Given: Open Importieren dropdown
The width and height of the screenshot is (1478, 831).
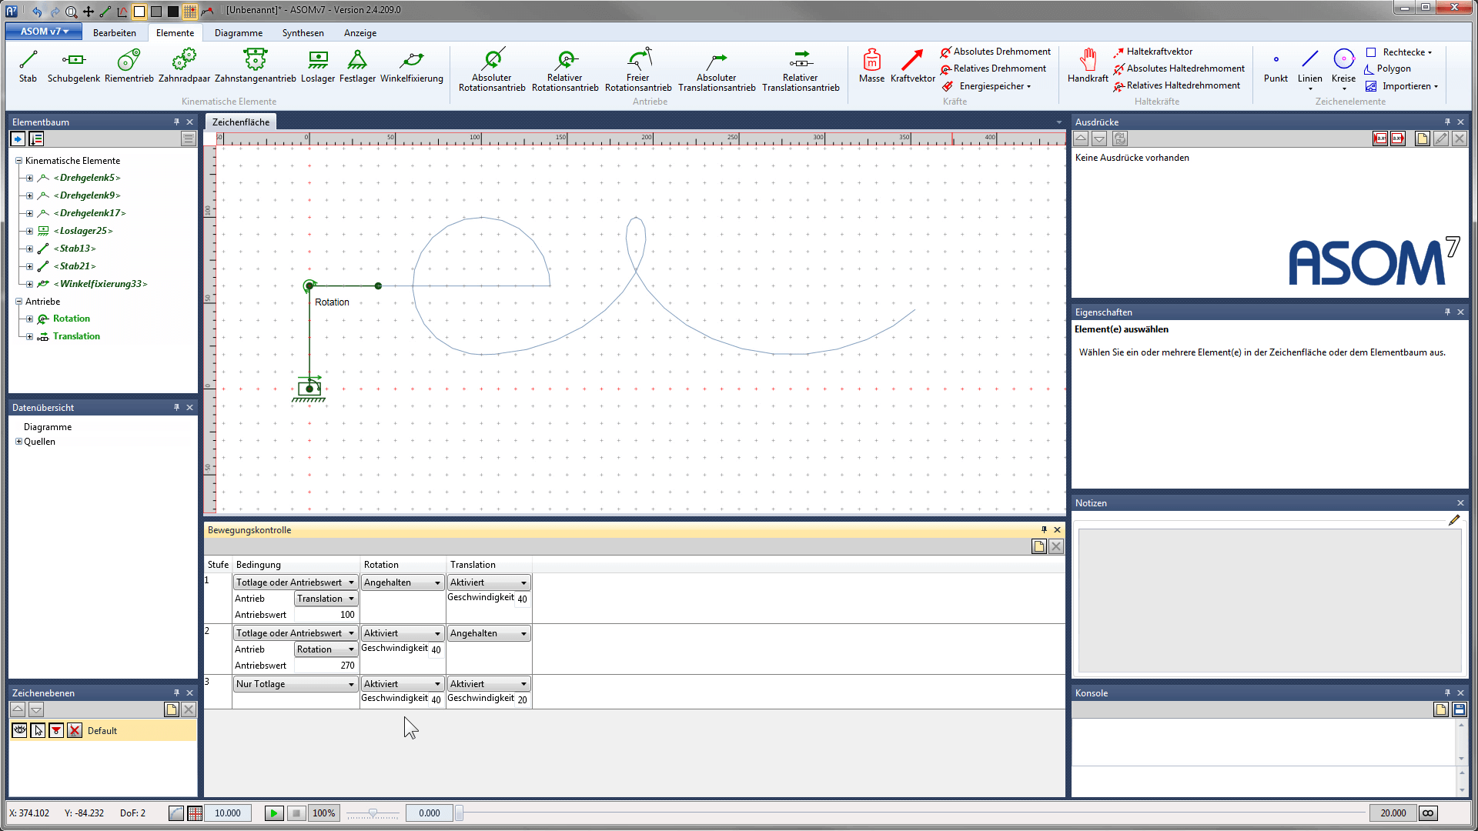Looking at the screenshot, I should [x=1403, y=86].
